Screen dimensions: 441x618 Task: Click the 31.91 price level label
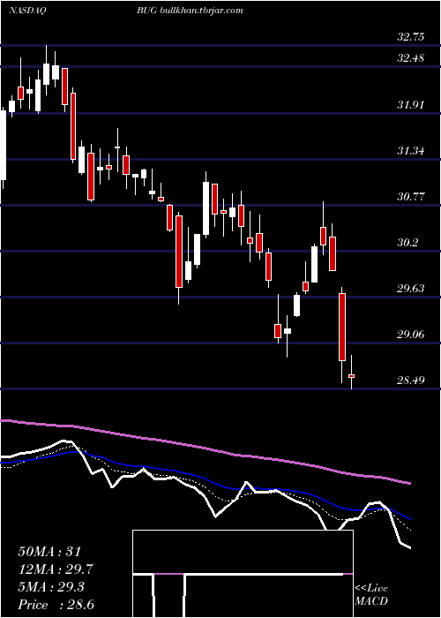pyautogui.click(x=411, y=105)
